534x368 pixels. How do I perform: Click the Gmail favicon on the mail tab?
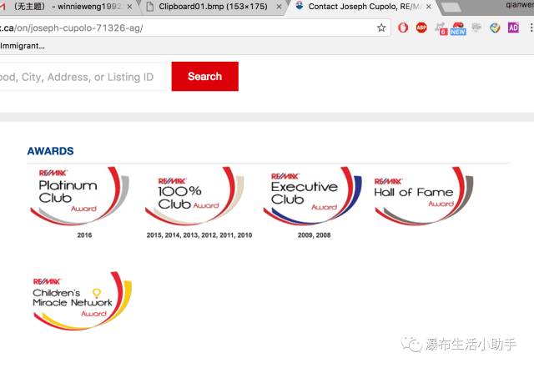point(3,7)
